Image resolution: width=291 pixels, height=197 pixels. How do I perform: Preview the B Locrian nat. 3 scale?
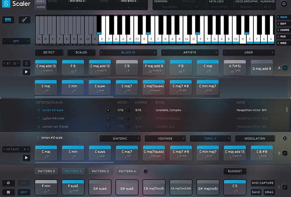click(108, 127)
